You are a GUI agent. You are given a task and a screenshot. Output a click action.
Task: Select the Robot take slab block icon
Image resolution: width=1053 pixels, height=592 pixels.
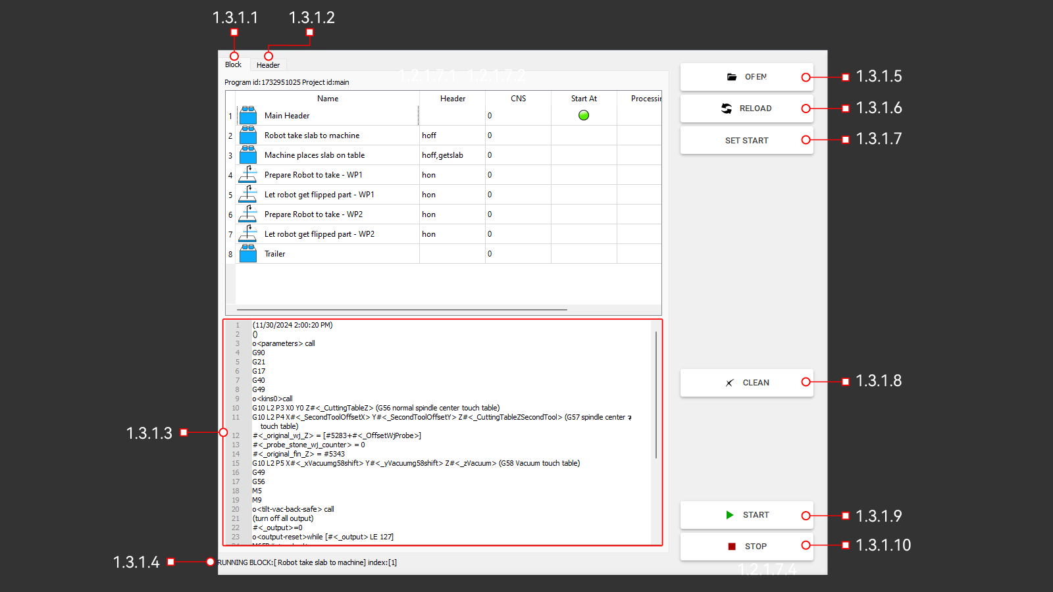pyautogui.click(x=248, y=135)
